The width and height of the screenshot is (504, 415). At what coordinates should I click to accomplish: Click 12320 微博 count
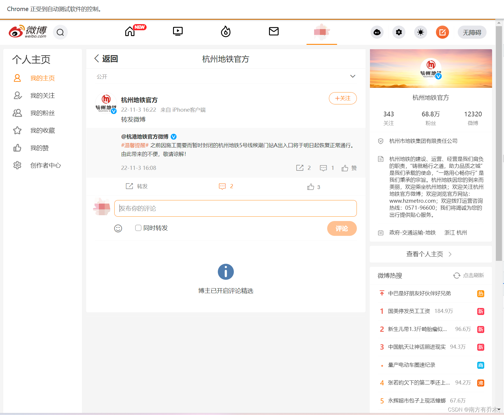pos(473,118)
